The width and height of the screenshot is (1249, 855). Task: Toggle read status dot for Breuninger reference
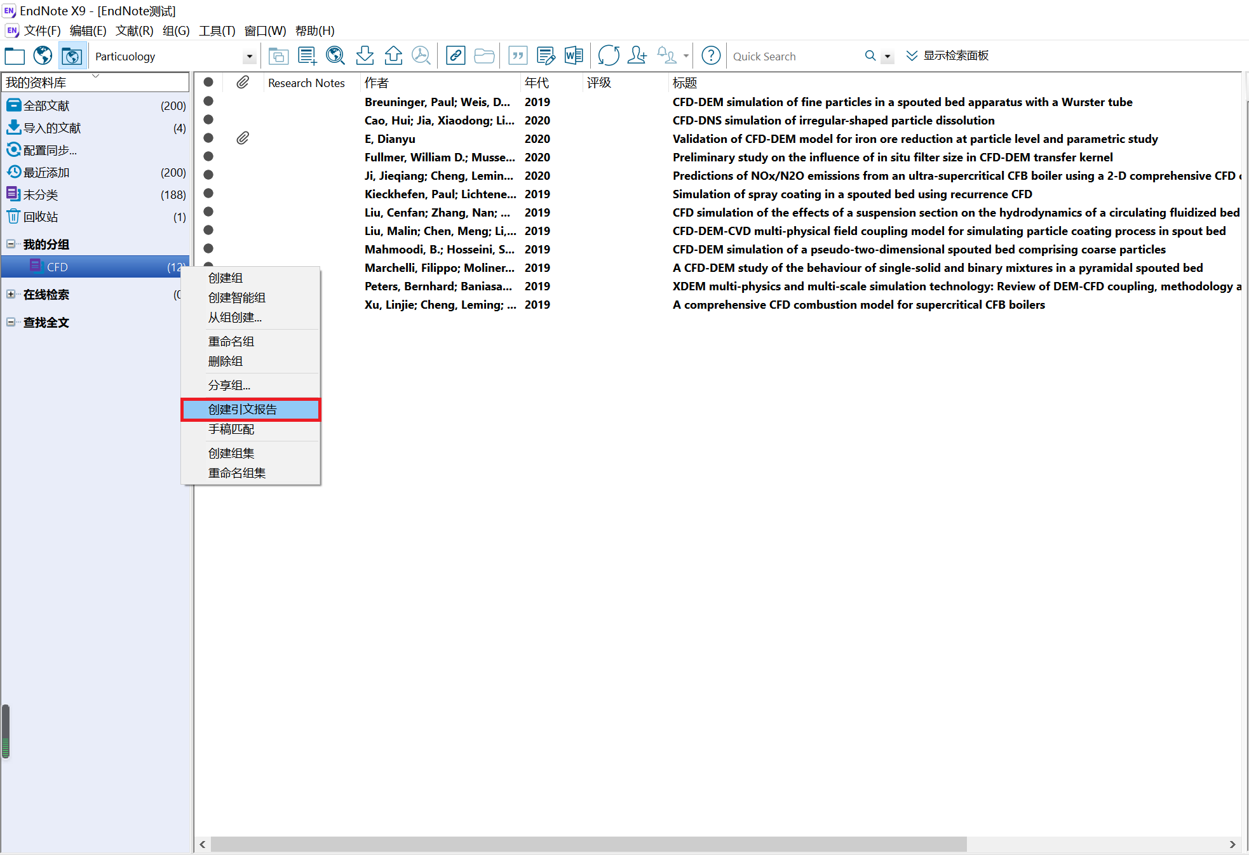click(208, 101)
